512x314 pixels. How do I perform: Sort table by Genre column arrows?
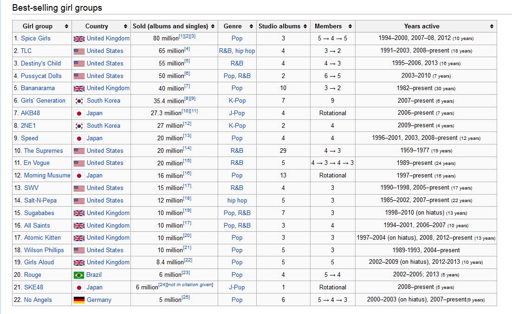click(x=251, y=26)
